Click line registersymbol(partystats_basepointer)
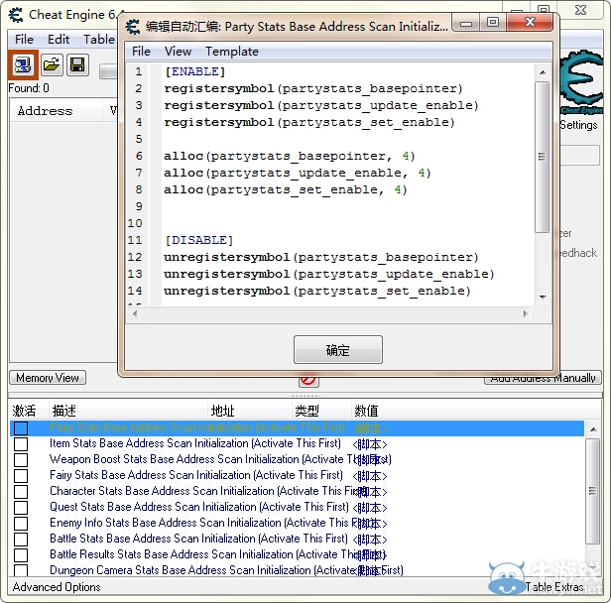The width and height of the screenshot is (611, 603). point(312,89)
